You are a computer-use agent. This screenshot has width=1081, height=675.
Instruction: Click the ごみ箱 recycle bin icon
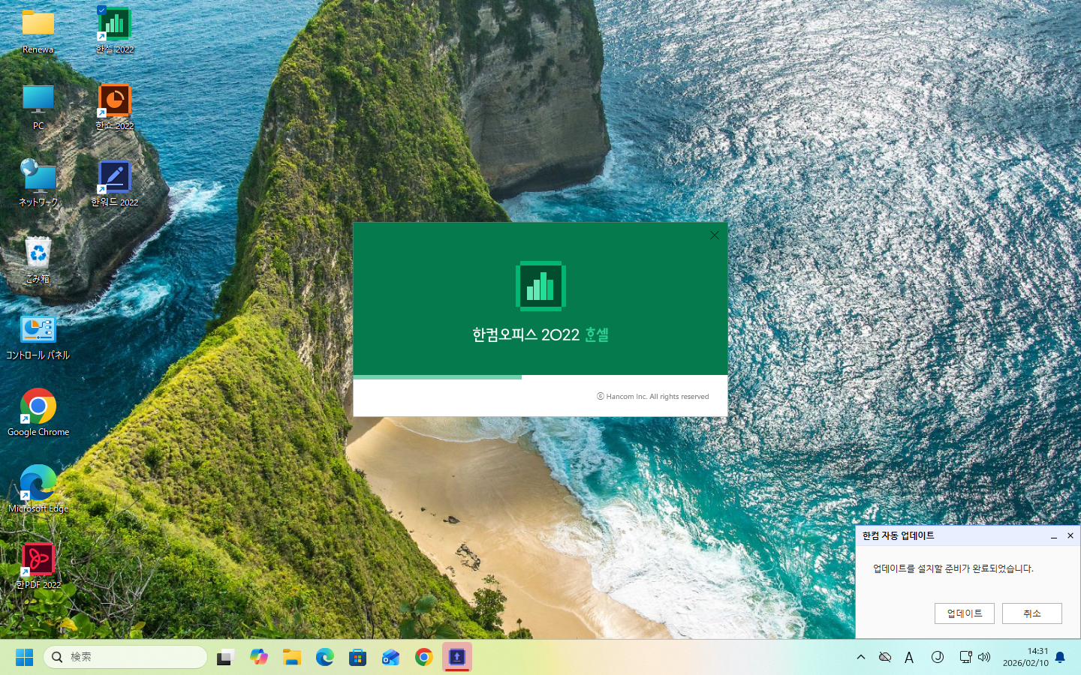coord(38,256)
